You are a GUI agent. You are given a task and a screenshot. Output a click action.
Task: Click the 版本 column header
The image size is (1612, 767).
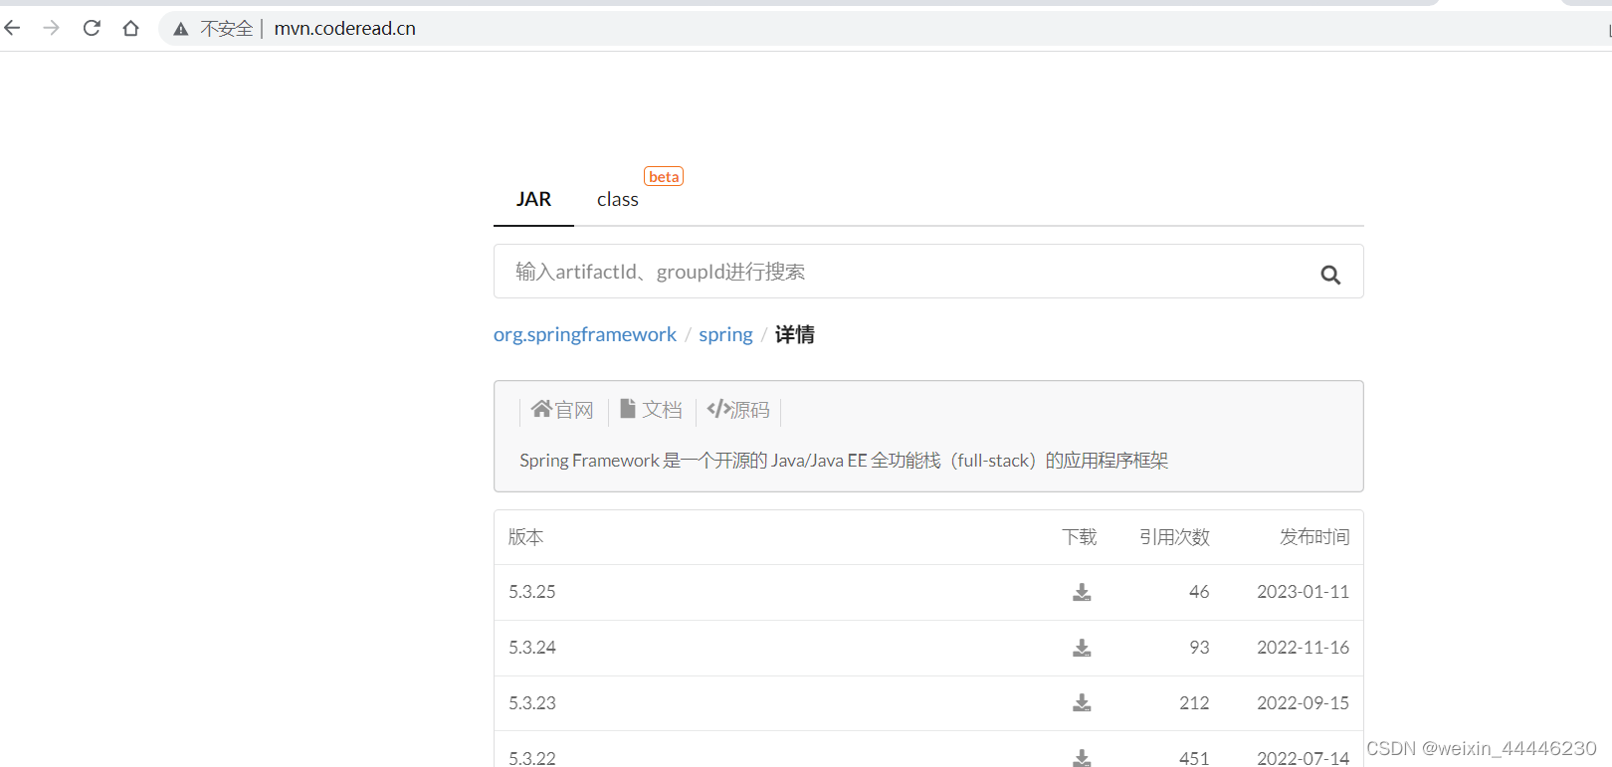click(x=525, y=537)
